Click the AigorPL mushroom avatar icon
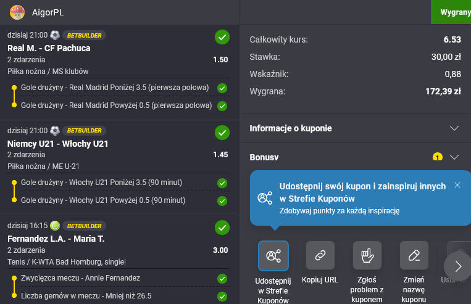Viewport: 471px width, 304px height. click(18, 12)
